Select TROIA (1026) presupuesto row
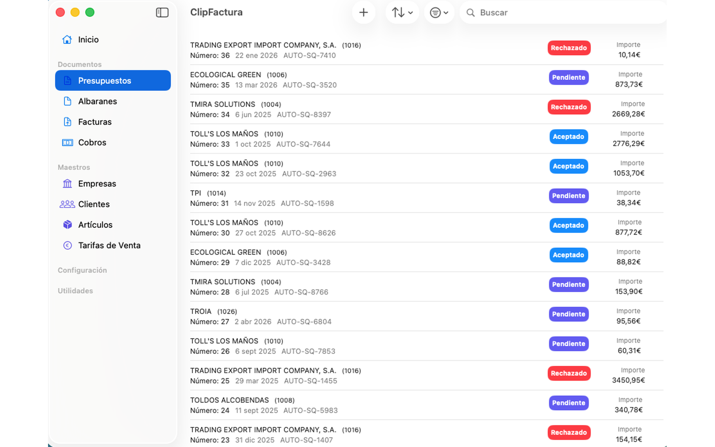This screenshot has height=447, width=715. click(427, 316)
